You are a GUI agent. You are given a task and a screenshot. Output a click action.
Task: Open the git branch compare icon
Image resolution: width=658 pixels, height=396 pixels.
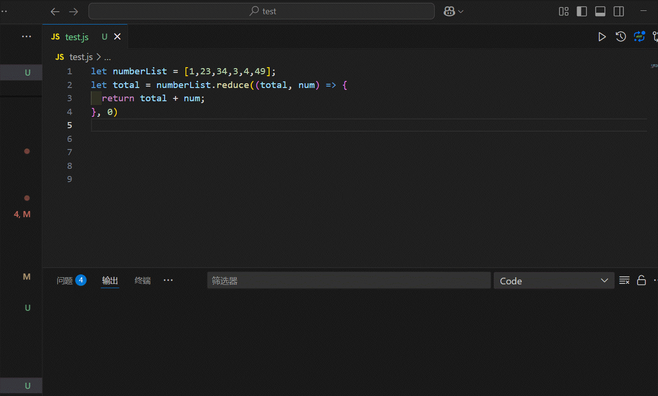[655, 36]
